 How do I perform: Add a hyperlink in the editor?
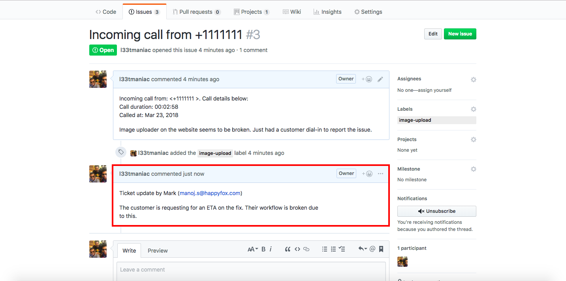(307, 249)
